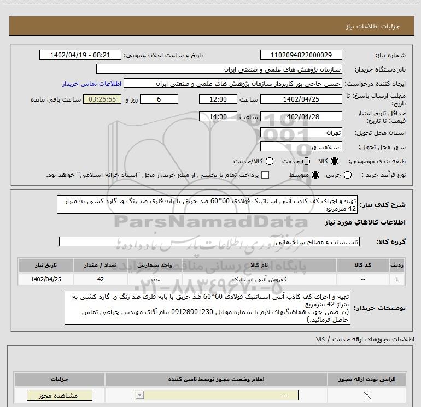This screenshot has width=421, height=407.
Task: Click the announcement date field 1402/04/19 - 08:21
Action: click(80, 55)
